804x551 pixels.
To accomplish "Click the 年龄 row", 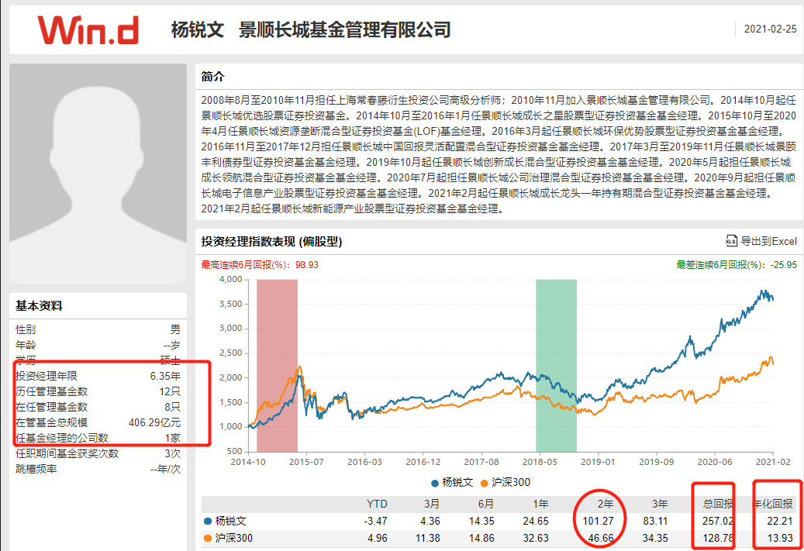I will pos(98,345).
